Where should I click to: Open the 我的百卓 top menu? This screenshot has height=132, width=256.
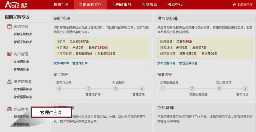pos(61,5)
